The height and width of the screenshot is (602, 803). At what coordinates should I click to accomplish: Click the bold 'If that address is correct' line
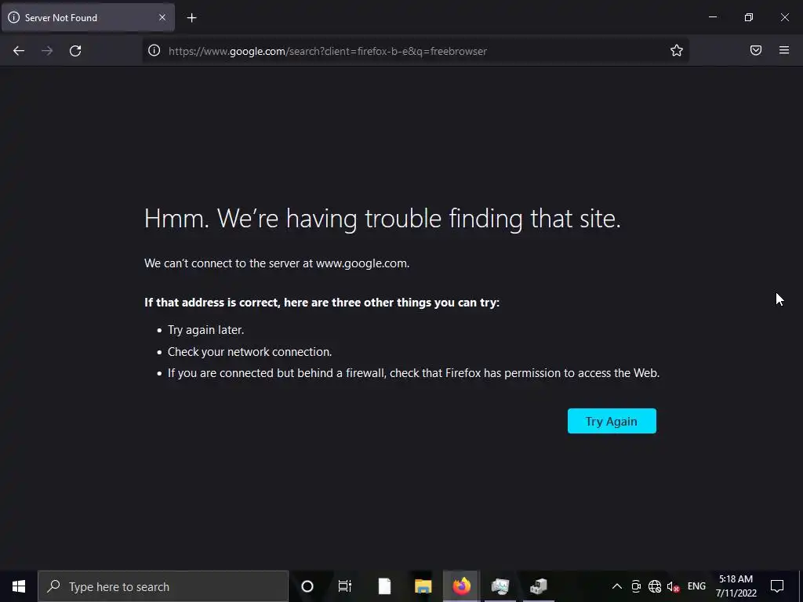[x=322, y=302]
